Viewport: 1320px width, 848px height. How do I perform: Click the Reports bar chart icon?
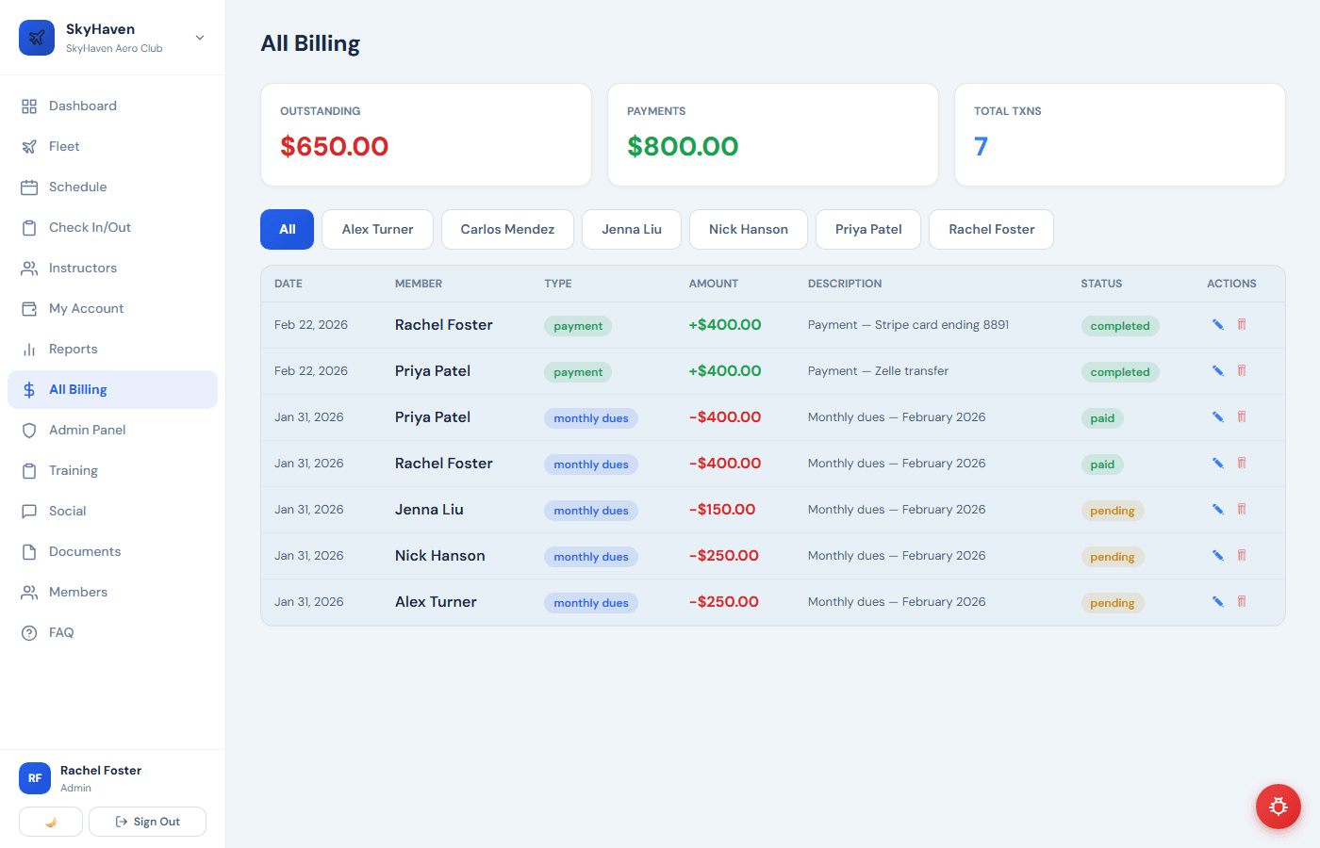[x=29, y=349]
